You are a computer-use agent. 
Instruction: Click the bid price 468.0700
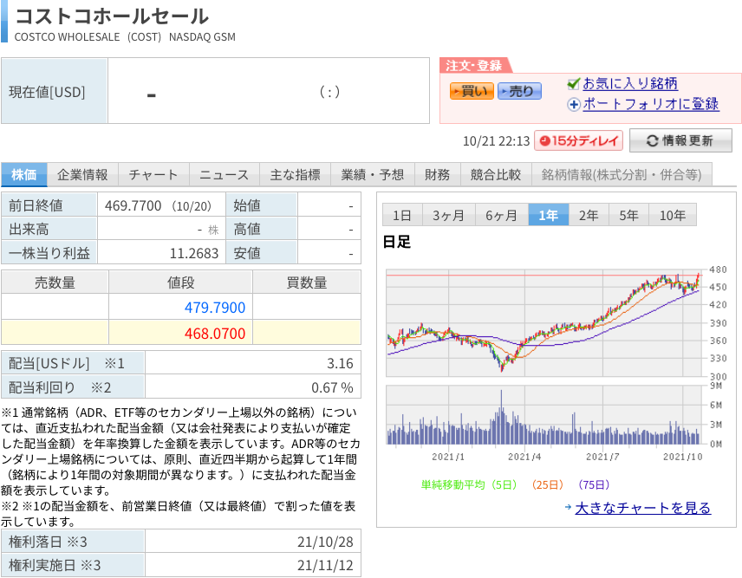coord(215,334)
